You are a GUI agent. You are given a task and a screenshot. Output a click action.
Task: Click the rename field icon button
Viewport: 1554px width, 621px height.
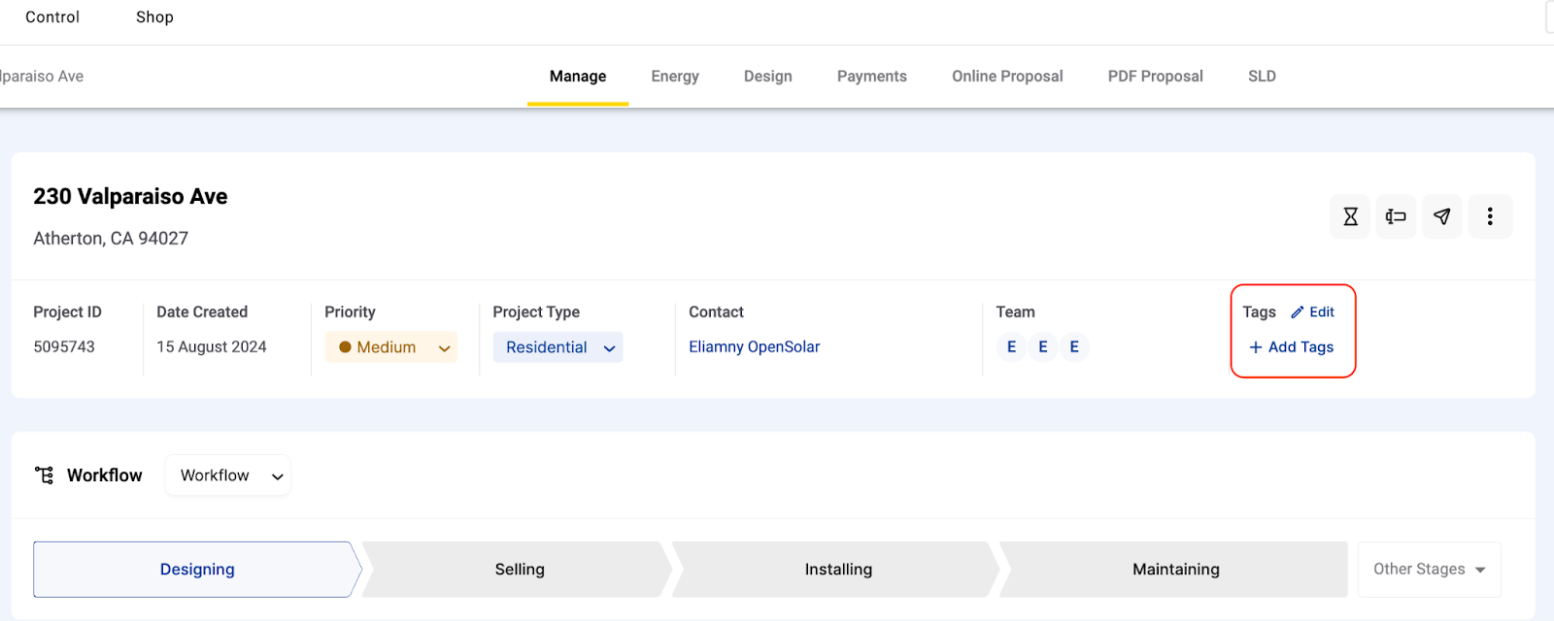click(1396, 216)
